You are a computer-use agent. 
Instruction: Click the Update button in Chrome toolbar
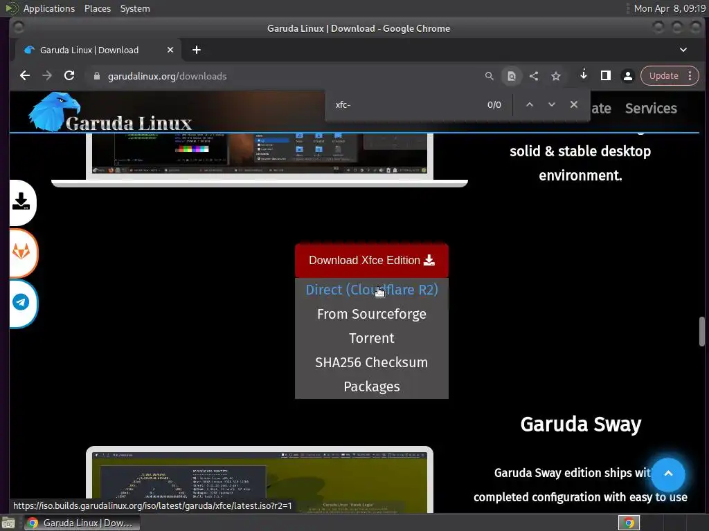(x=663, y=76)
